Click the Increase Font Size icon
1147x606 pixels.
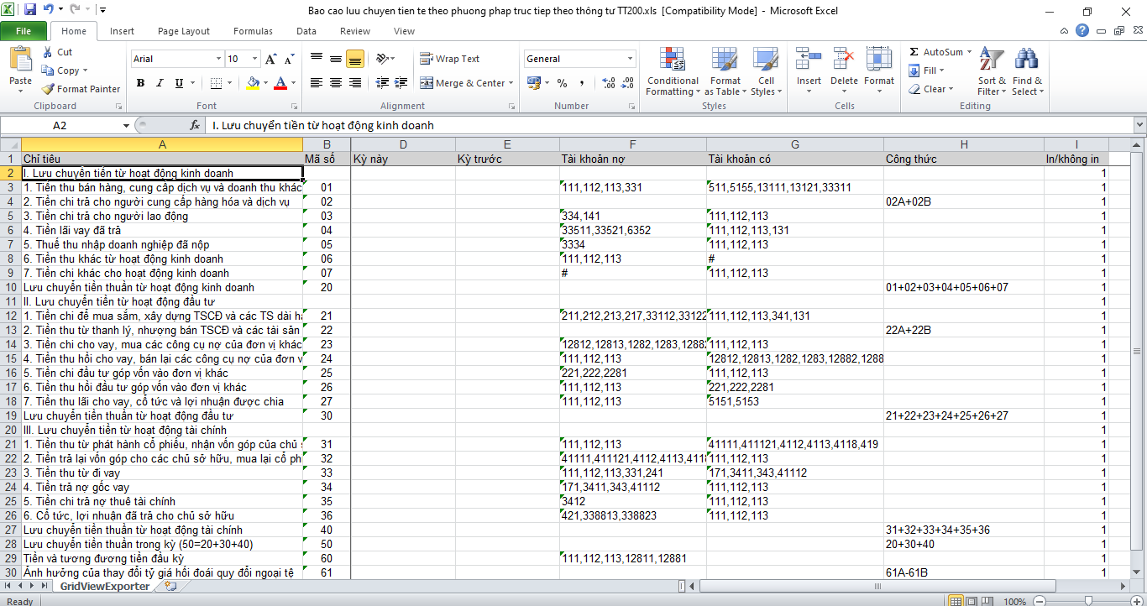[x=270, y=59]
